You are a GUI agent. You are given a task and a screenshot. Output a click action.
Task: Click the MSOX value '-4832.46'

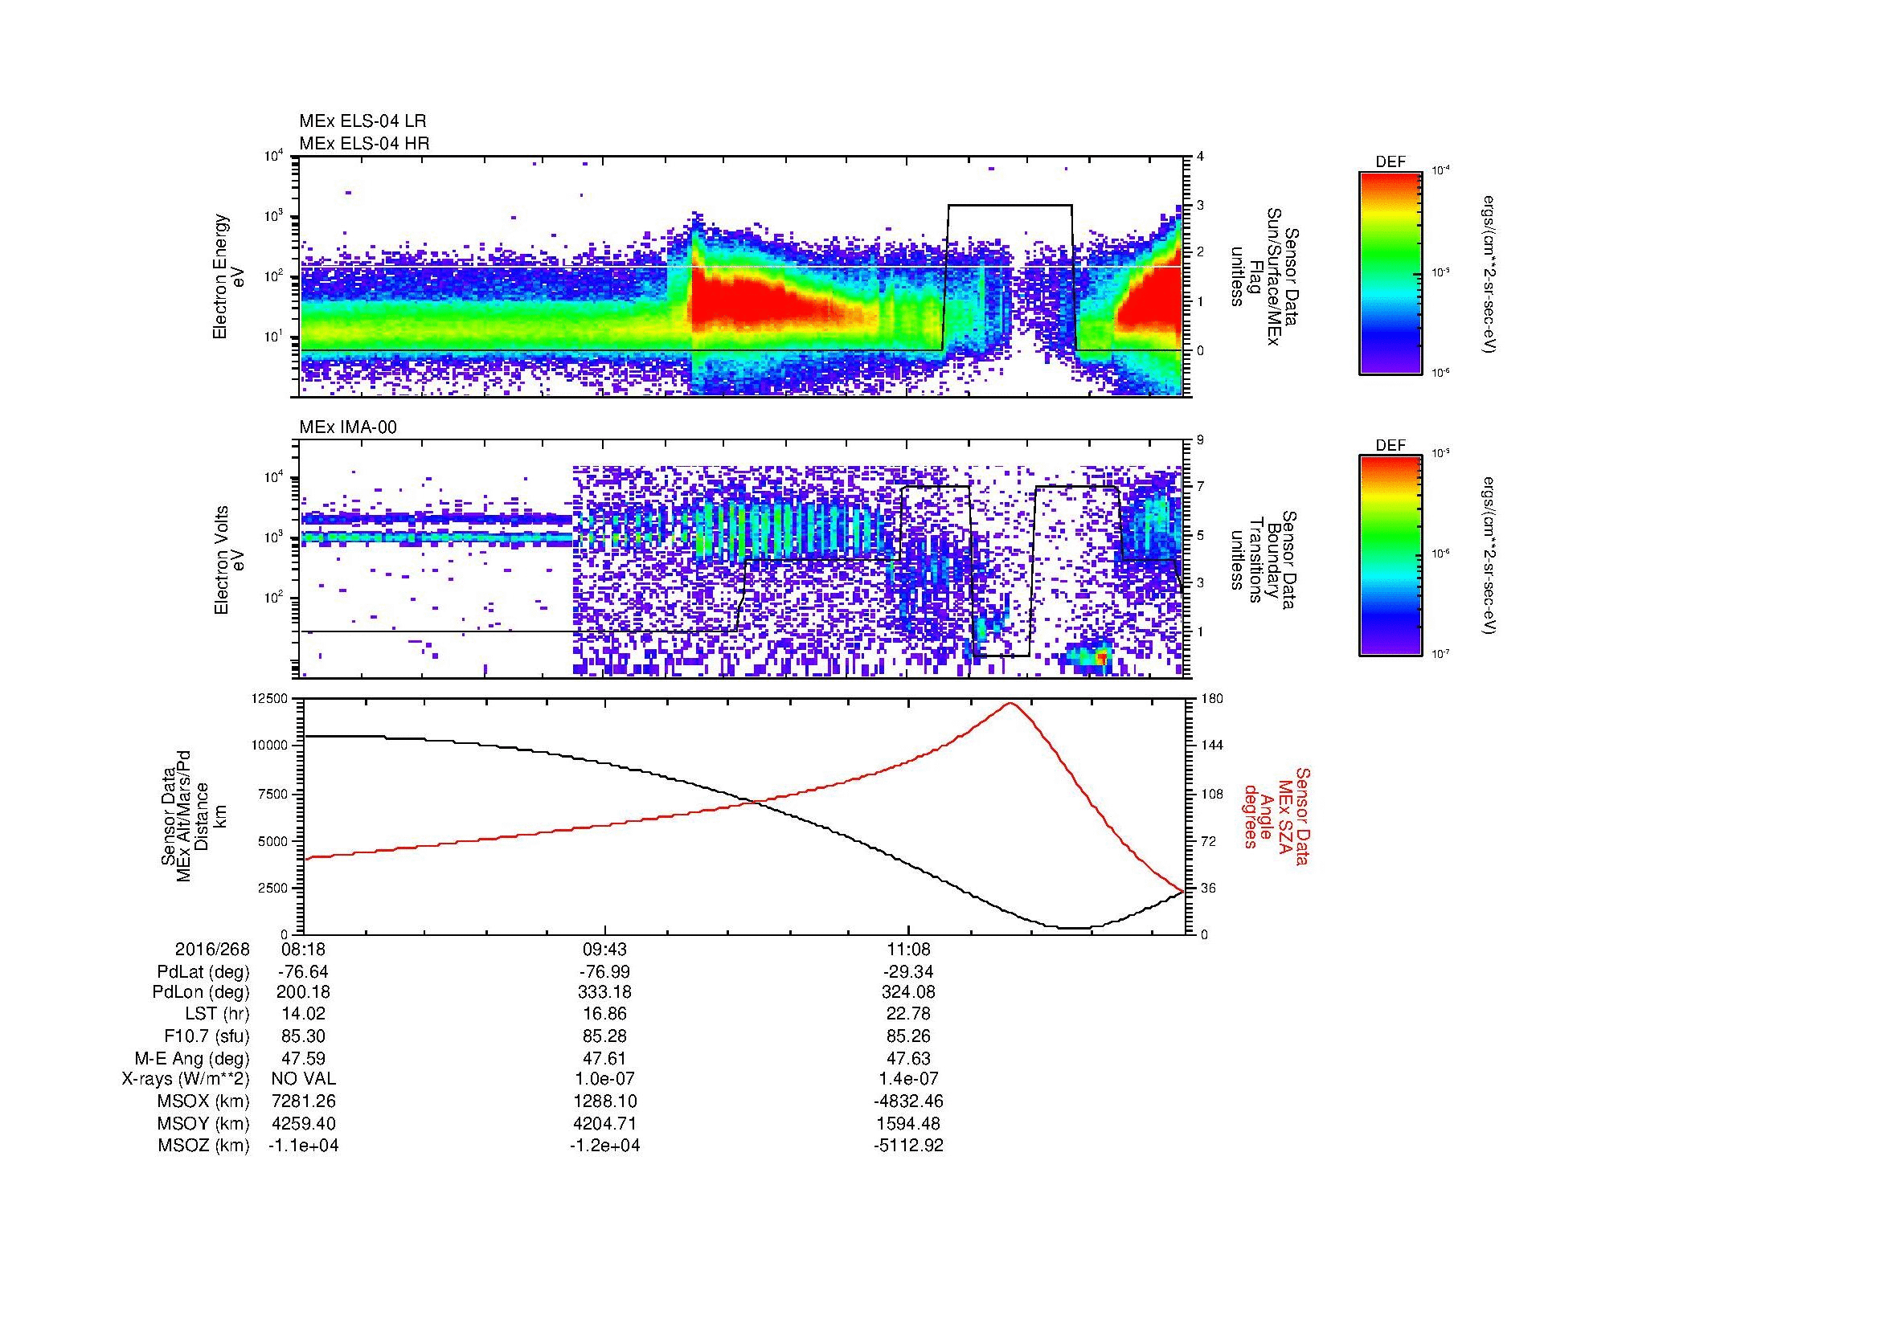[x=908, y=1101]
